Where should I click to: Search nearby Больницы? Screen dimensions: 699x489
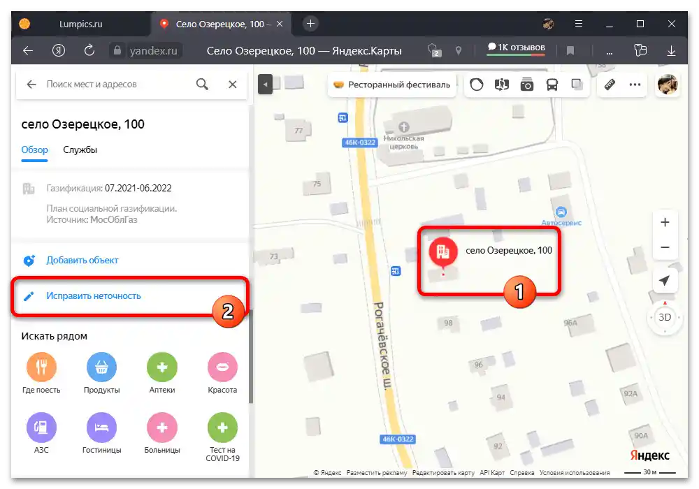(x=162, y=433)
